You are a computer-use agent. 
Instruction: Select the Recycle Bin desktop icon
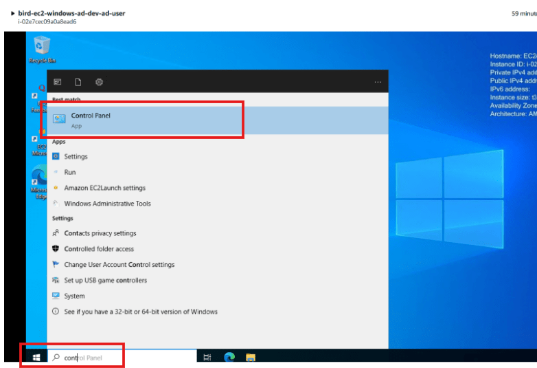42,50
